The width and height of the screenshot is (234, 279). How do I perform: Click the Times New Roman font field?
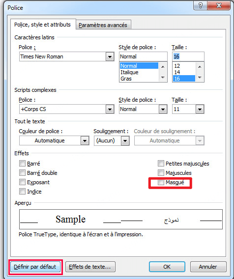point(63,56)
